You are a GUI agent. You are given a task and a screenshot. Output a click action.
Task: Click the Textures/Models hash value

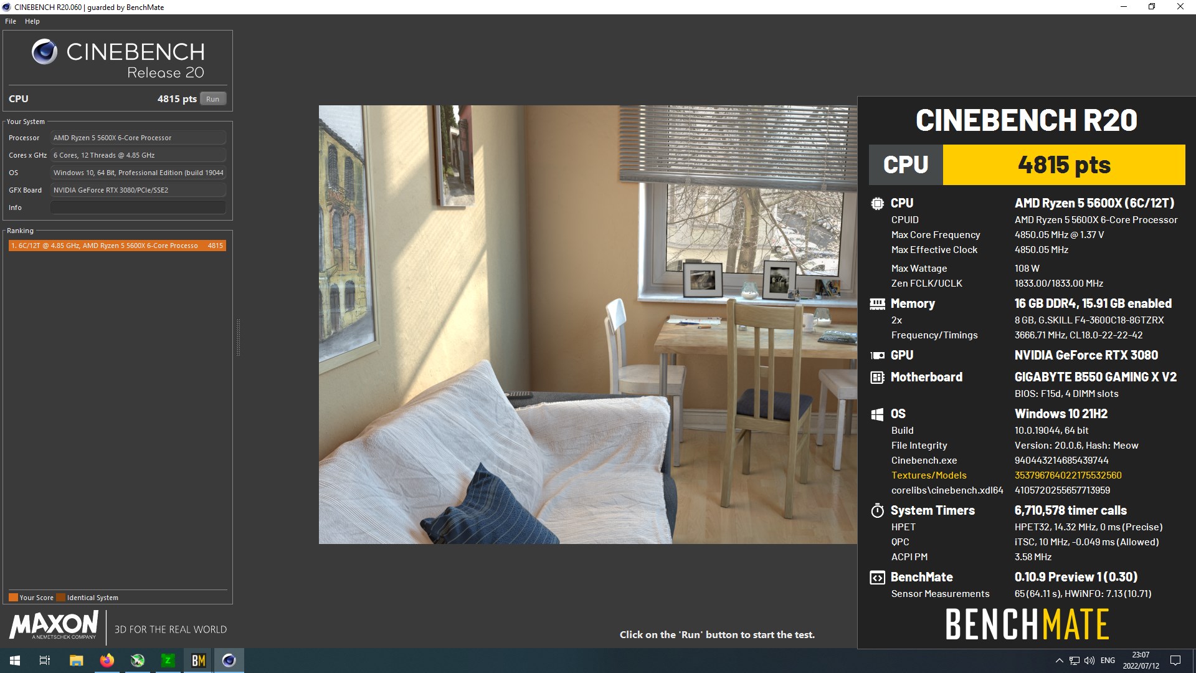[x=1068, y=475]
